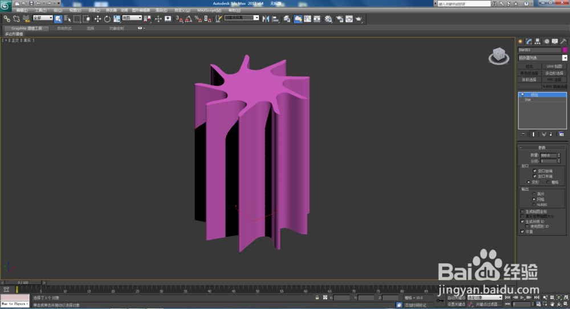This screenshot has height=309, width=570.
Task: Open the Modifier List (修改器列表) dropdown
Action: point(542,57)
